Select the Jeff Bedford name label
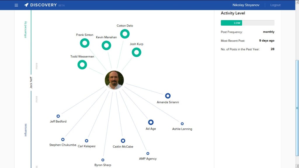This screenshot has height=168, width=299. (58, 121)
